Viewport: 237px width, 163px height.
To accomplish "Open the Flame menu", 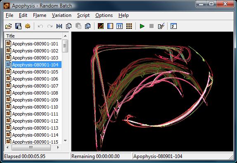I will coord(40,15).
